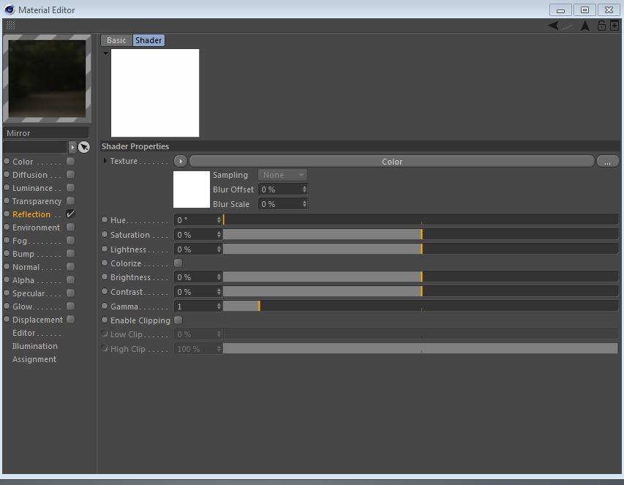
Task: Click the material picker cursor icon
Action: pyautogui.click(x=84, y=147)
